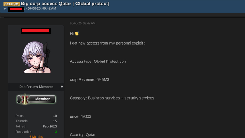
Task: Click the orange 6 Months award text
Action: pyautogui.click(x=36, y=137)
